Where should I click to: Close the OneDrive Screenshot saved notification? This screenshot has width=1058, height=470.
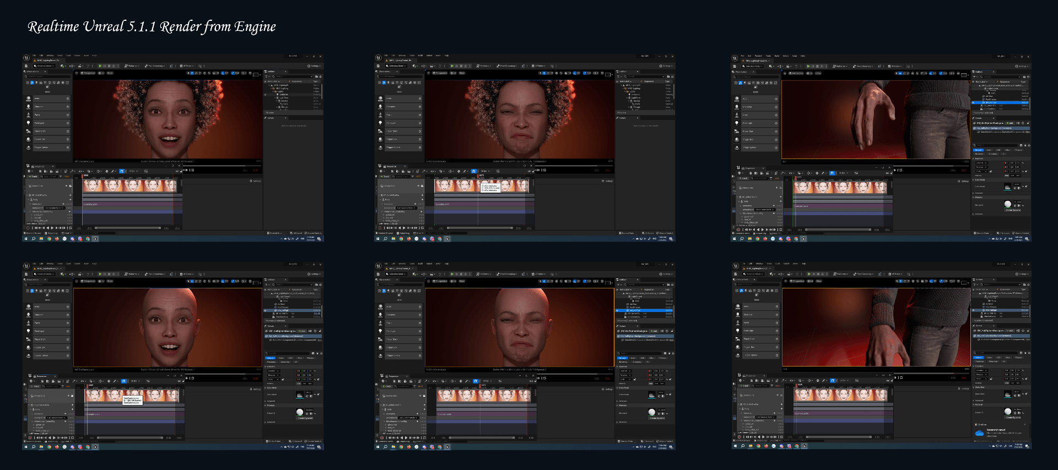1025,424
